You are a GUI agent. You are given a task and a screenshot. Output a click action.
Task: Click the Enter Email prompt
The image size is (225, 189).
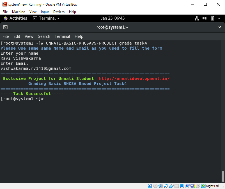tap(14, 63)
